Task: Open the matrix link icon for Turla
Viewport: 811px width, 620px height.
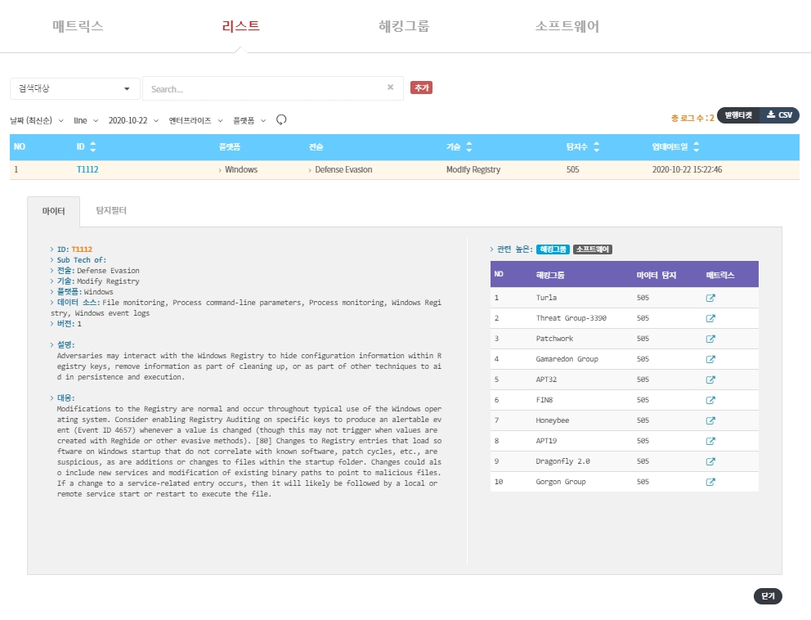Action: (710, 298)
